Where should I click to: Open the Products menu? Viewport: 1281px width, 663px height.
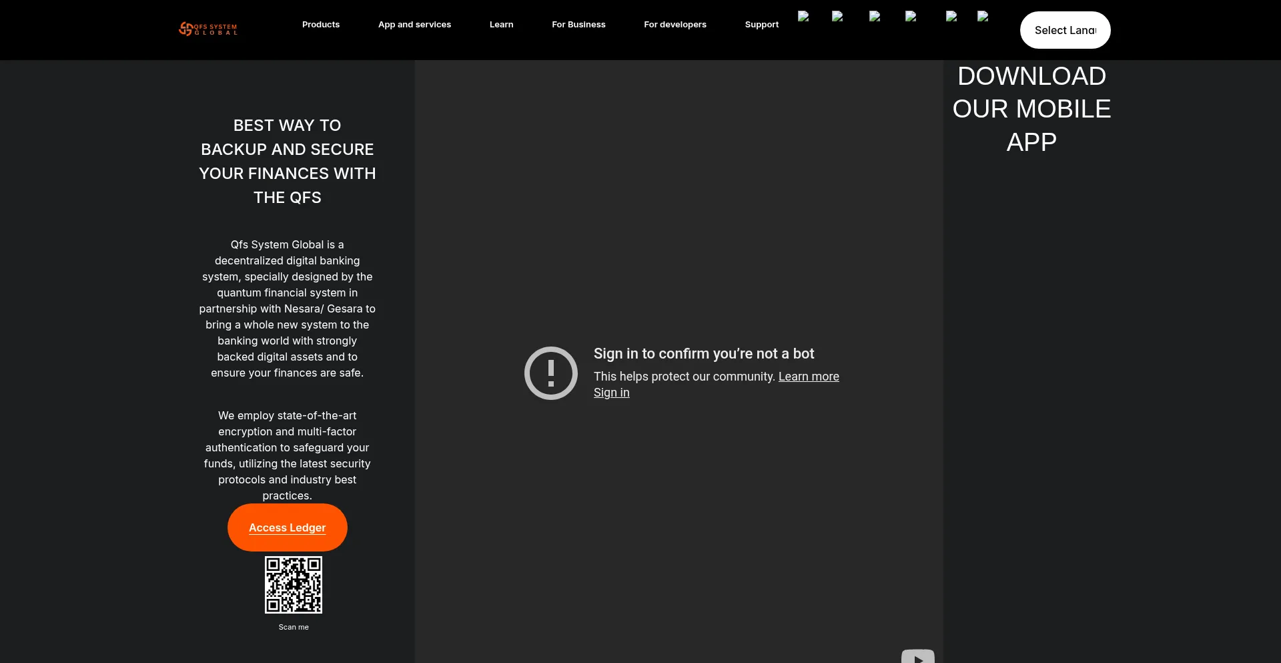(x=321, y=25)
